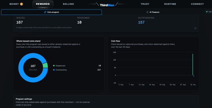Viewport: 212px width, 108px height.
Task: Open the TRUST navigation tab
Action: 145,4
